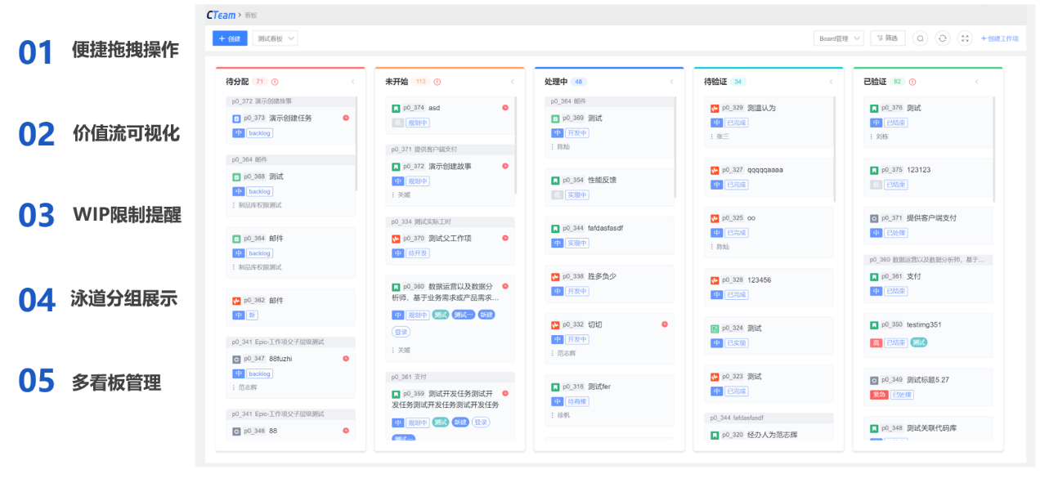Viewport: 1040px width, 483px height.
Task: Click the red bug icon on p0_329 card
Action: [x=715, y=108]
